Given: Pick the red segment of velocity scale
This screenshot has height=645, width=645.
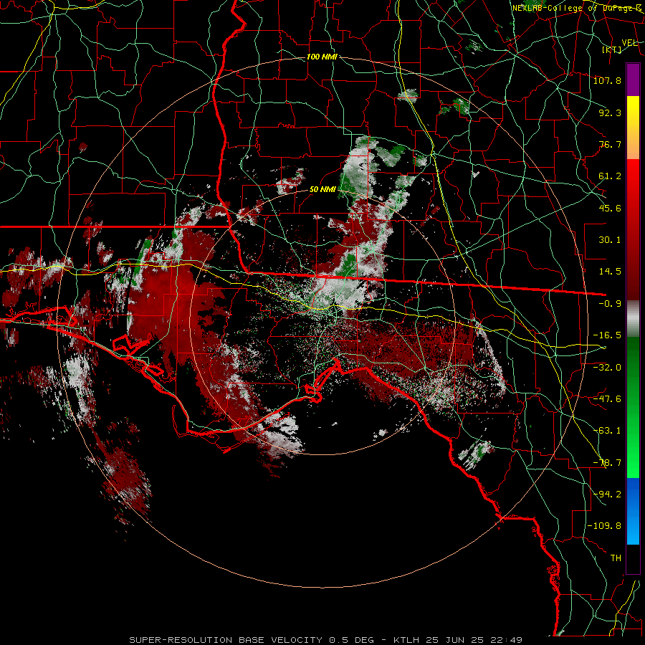Looking at the screenshot, I should pos(633,229).
